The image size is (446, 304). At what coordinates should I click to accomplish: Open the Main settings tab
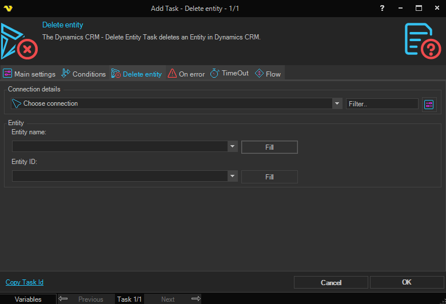(x=29, y=74)
